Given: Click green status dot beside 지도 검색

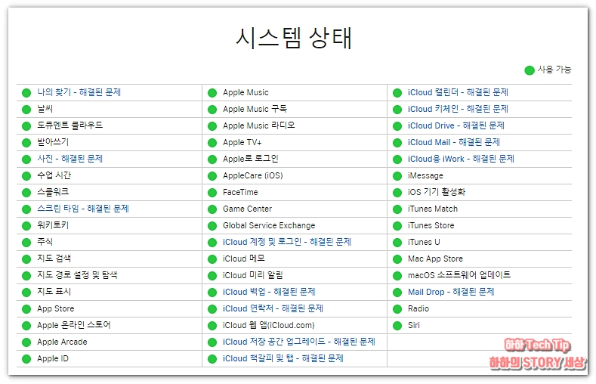Looking at the screenshot, I should [x=26, y=259].
